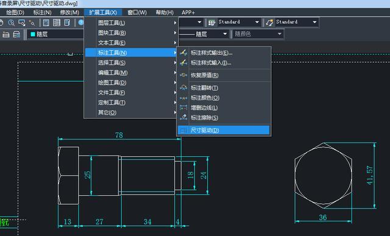Click the cyan 随层 color swatch

point(32,34)
